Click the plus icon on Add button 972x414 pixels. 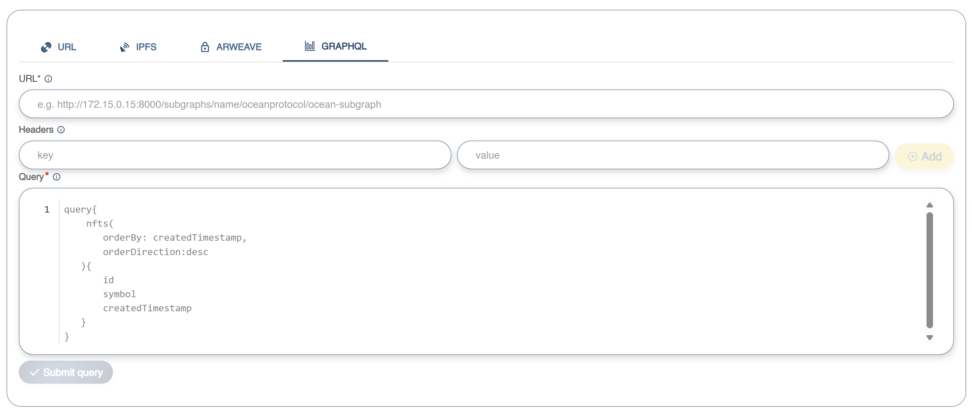click(912, 156)
